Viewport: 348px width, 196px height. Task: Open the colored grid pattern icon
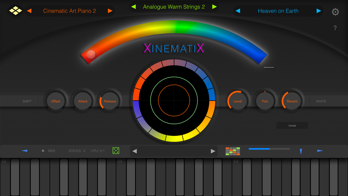[x=232, y=151]
